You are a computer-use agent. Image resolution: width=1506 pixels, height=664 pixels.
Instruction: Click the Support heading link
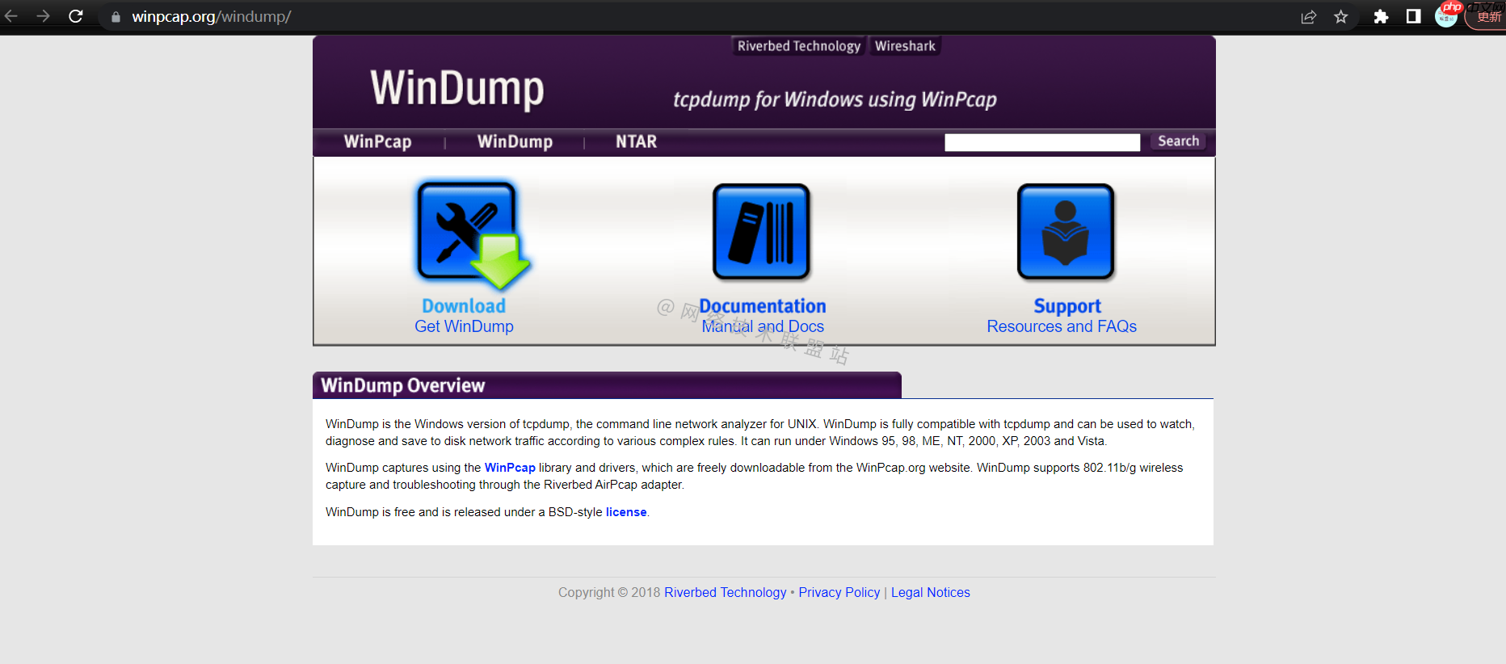point(1067,306)
